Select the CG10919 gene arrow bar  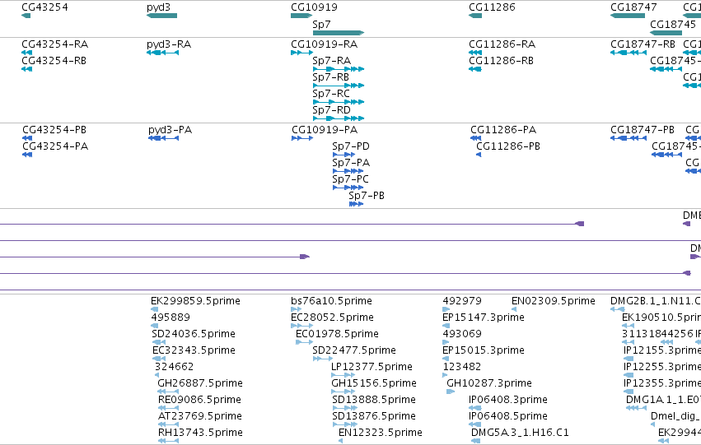pos(301,16)
